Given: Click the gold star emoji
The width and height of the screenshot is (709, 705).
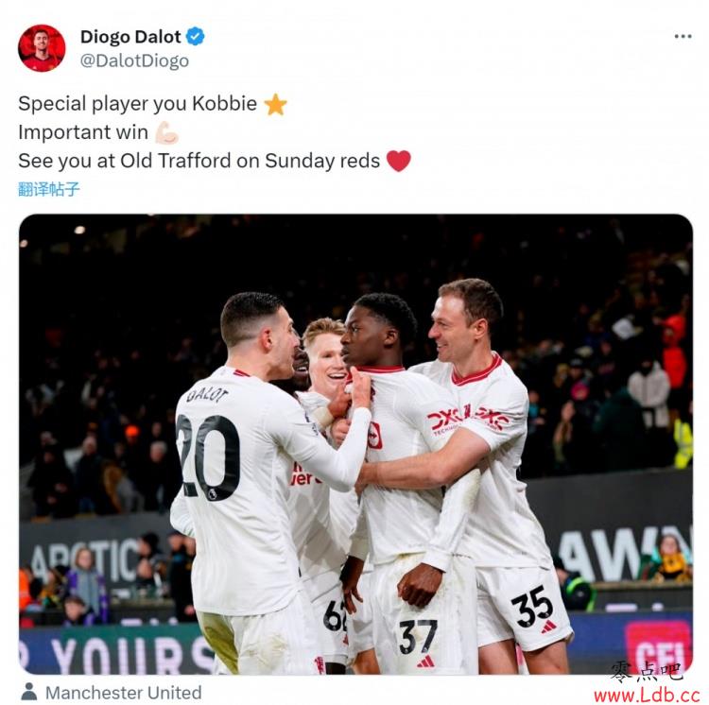Looking at the screenshot, I should [275, 104].
